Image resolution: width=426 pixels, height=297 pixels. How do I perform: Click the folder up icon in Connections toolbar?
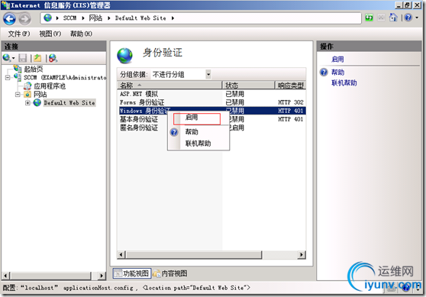37,58
